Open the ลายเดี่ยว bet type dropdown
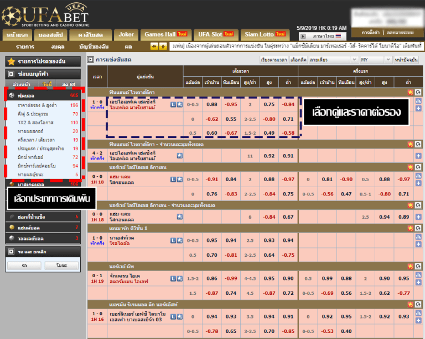 click(x=334, y=60)
